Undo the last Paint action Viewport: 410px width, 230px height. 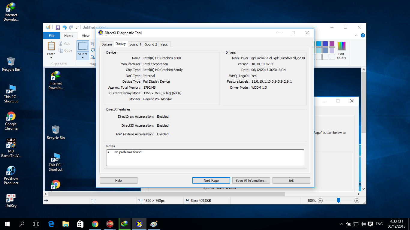pos(64,28)
